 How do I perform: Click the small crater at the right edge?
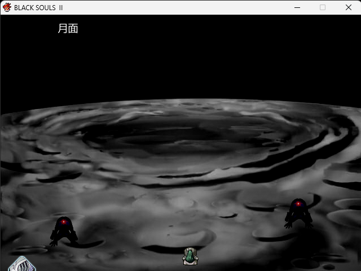[345, 216]
